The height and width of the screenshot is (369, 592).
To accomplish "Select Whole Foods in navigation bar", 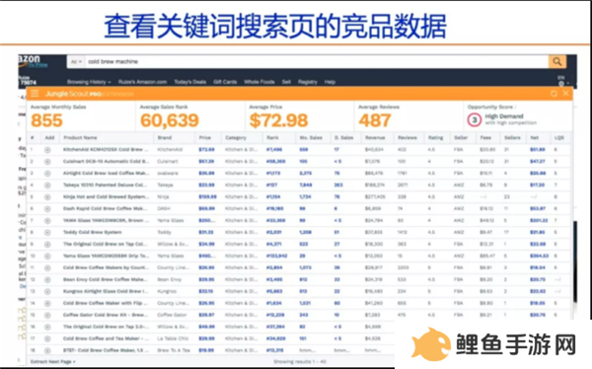I will coord(259,82).
